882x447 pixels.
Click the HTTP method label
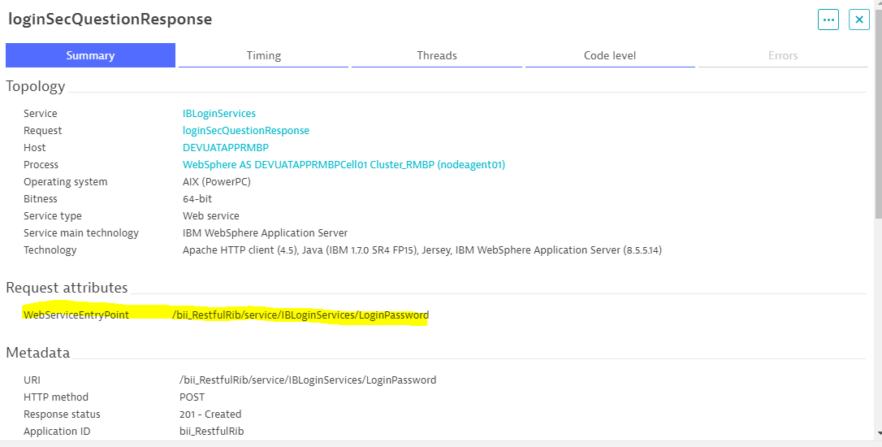[x=56, y=397]
